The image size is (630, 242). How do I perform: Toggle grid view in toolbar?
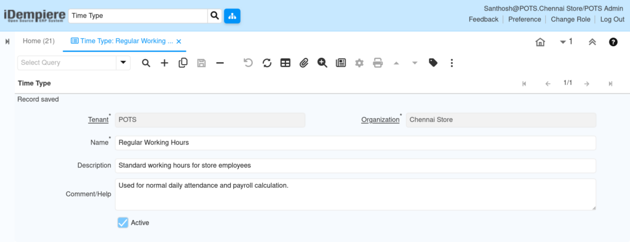tap(285, 63)
